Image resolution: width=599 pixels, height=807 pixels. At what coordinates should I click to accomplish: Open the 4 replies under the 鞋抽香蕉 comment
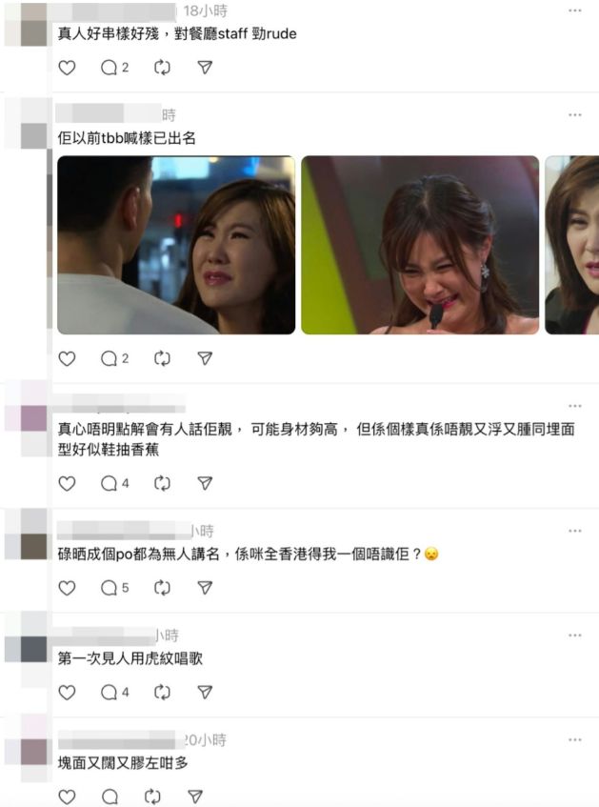pos(114,483)
